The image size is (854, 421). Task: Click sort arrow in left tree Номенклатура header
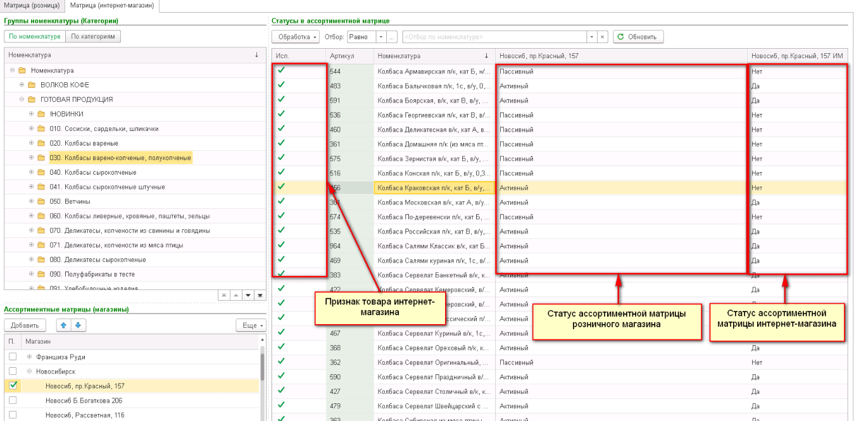(256, 55)
